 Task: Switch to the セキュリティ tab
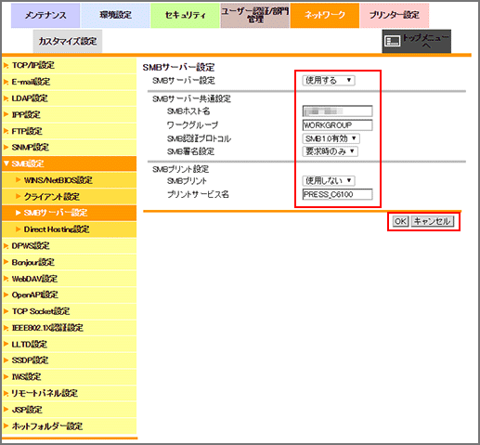click(185, 16)
